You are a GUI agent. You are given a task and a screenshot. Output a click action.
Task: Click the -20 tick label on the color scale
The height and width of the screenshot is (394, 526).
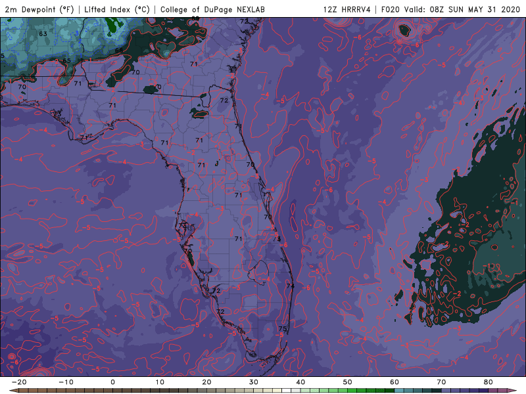click(19, 382)
